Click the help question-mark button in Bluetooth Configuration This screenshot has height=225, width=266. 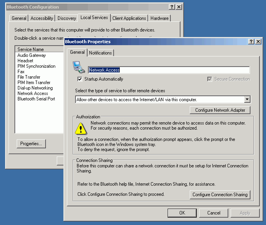coord(172,7)
